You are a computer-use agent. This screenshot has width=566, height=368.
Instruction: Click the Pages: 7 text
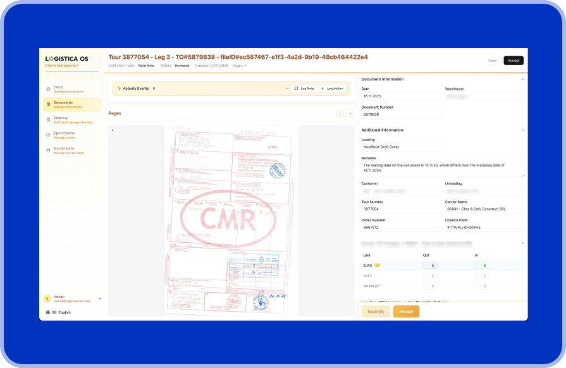pos(239,66)
